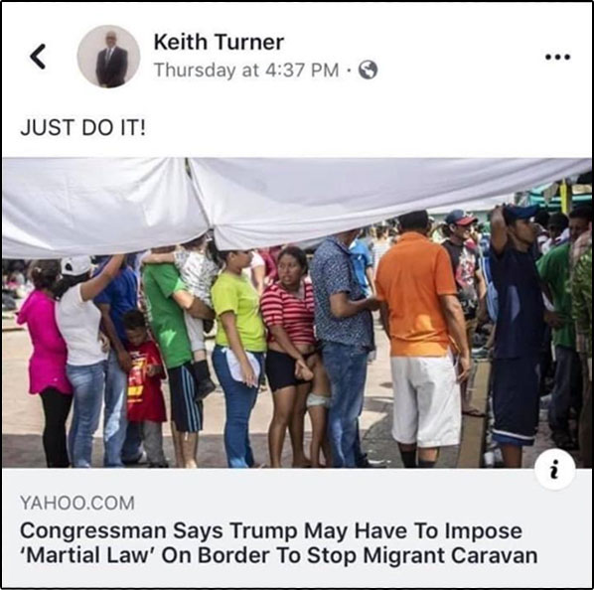Go back using the left chevron arrow
This screenshot has height=590, width=594.
pyautogui.click(x=38, y=56)
